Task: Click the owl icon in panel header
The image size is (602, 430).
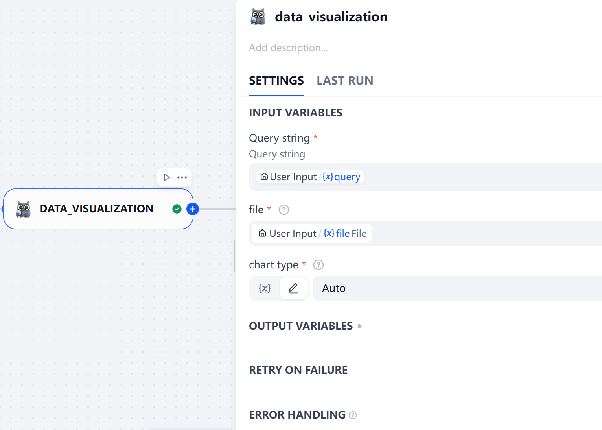Action: [258, 17]
